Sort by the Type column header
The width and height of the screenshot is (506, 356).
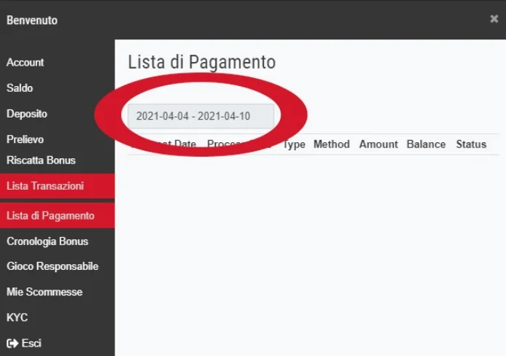point(294,144)
